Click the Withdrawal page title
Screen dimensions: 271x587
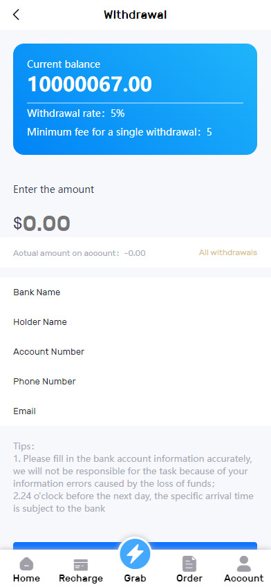pos(135,15)
